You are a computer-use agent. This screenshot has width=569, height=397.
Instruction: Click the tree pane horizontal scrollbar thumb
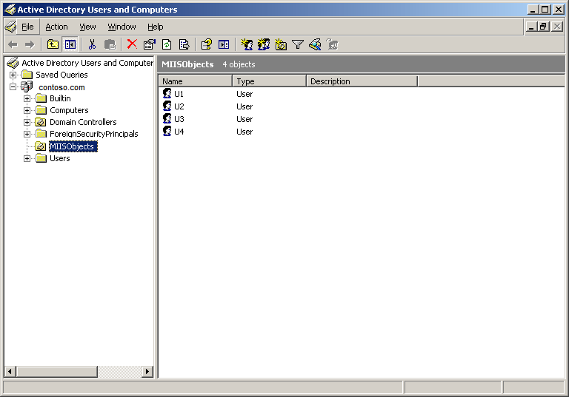pos(57,371)
